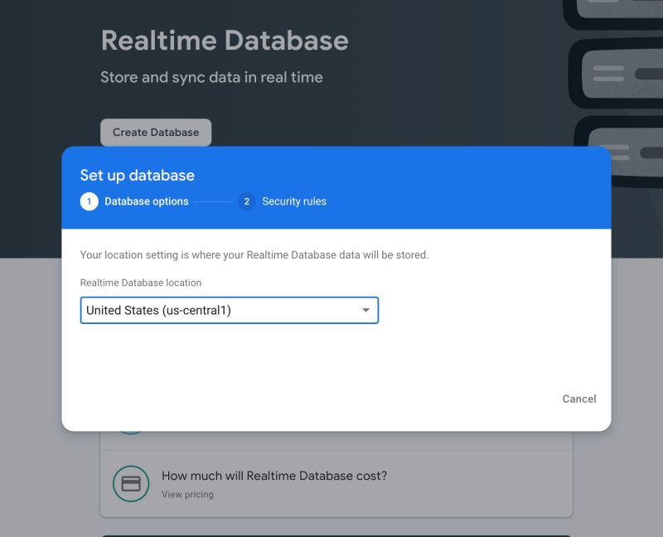Click the Create Database button
This screenshot has height=537, width=663.
(155, 132)
